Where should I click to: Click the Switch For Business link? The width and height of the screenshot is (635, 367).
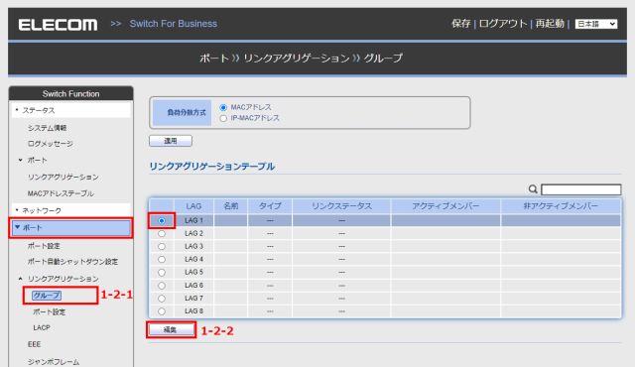[x=174, y=24]
